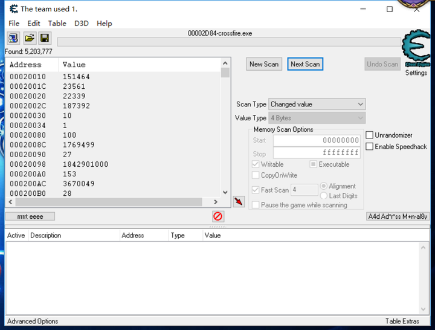The width and height of the screenshot is (435, 330).
Task: Click the Start address input field
Action: (x=317, y=140)
